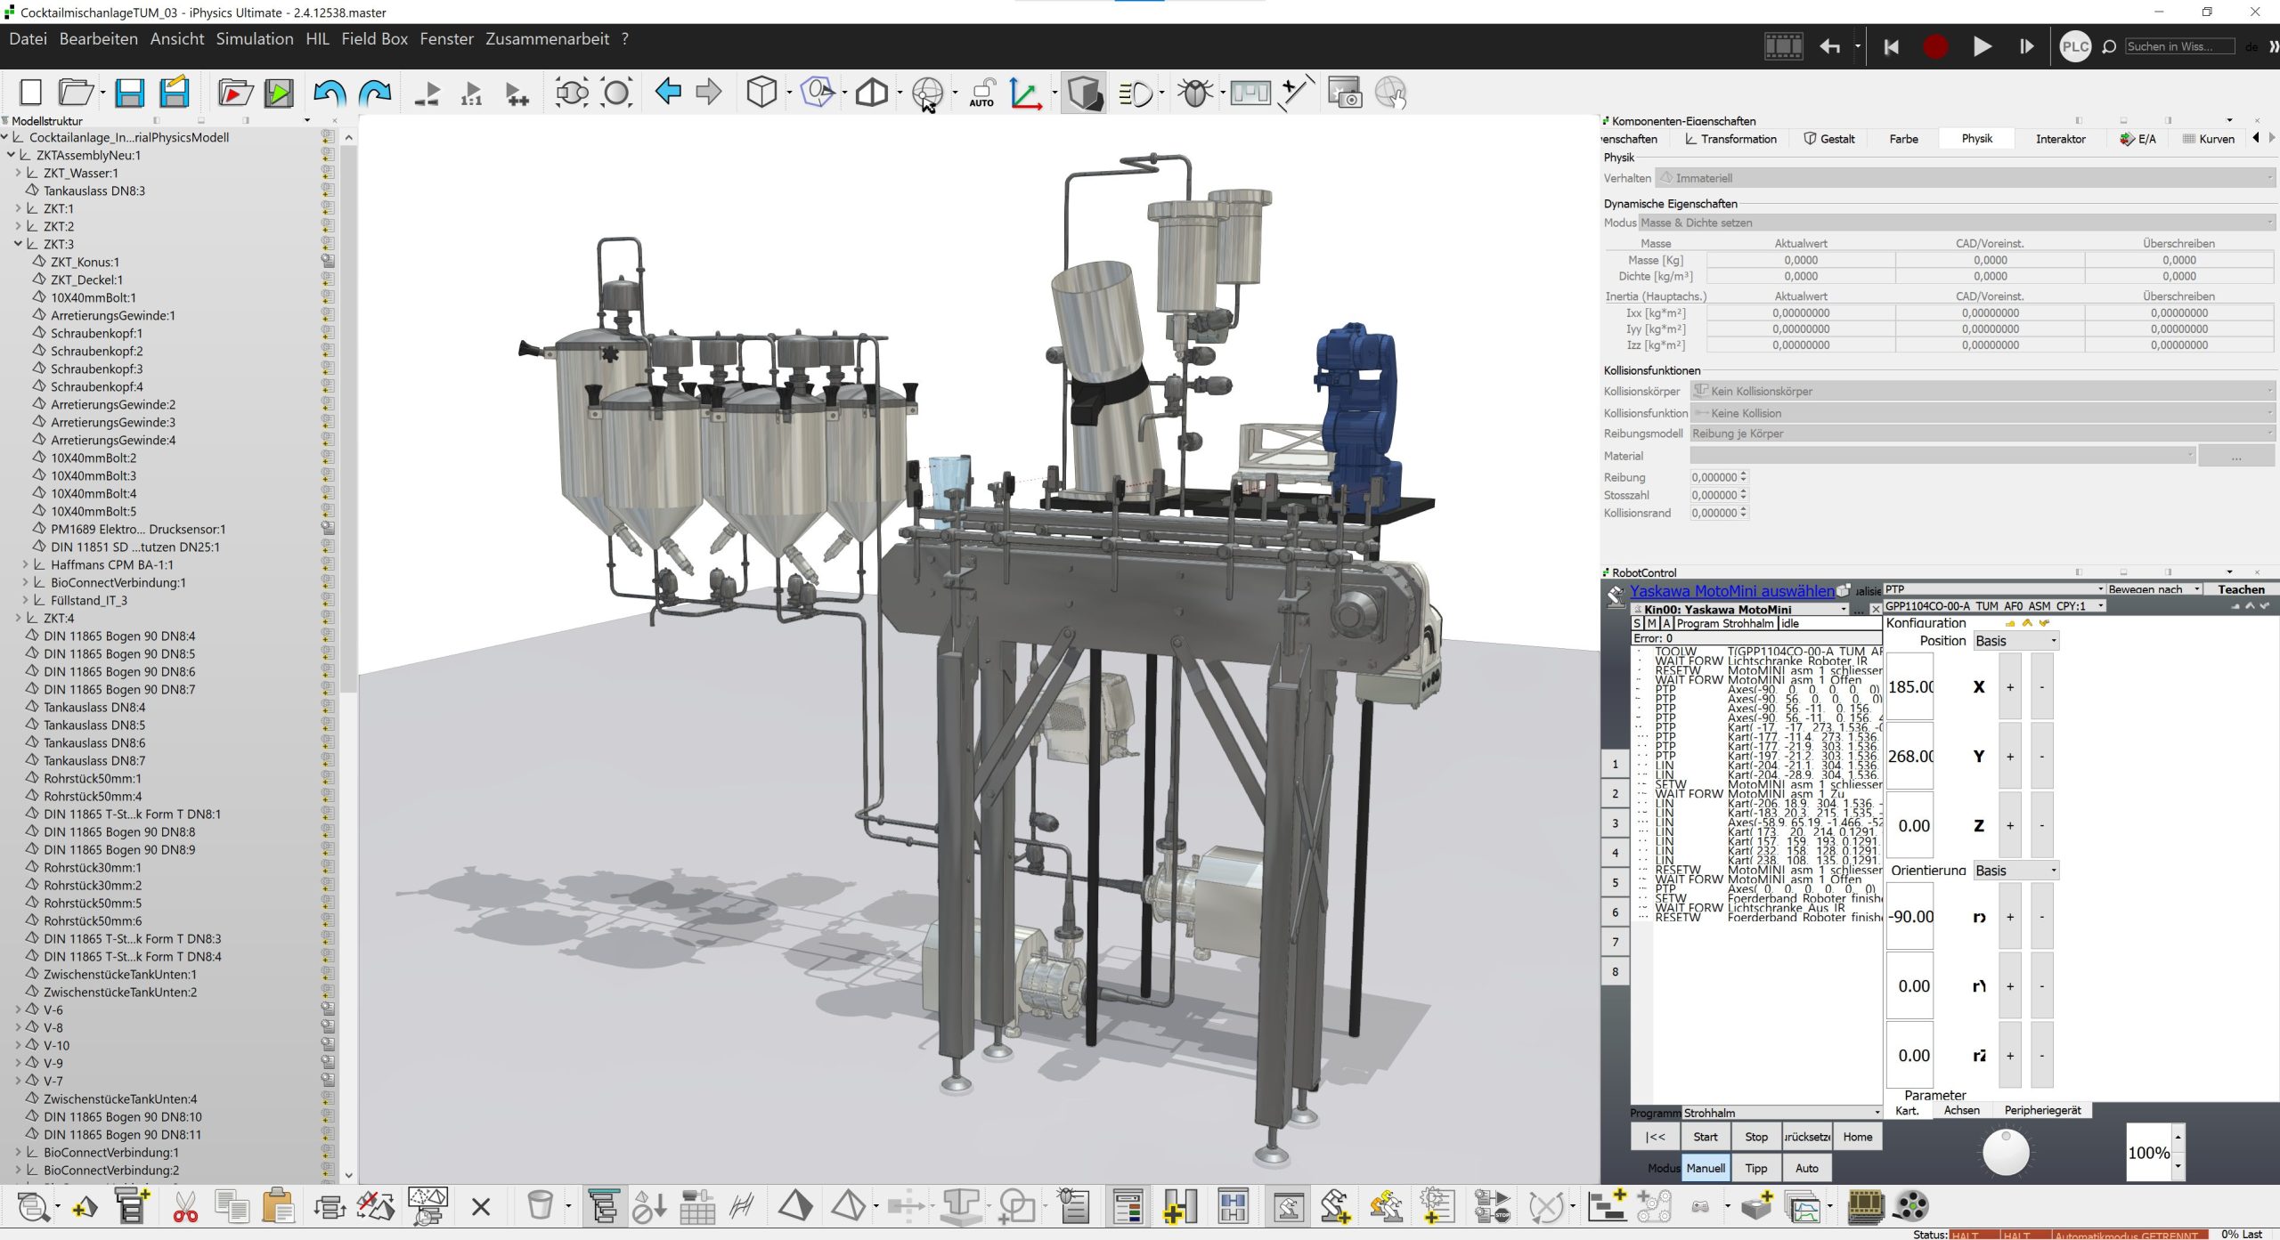This screenshot has width=2280, height=1240.
Task: Click the Save (floppy disk) icon
Action: pos(130,93)
